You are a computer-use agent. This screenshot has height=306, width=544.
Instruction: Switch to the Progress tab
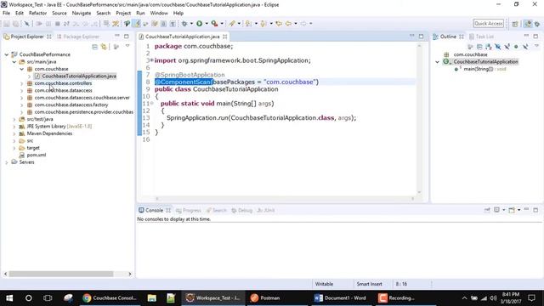[189, 210]
